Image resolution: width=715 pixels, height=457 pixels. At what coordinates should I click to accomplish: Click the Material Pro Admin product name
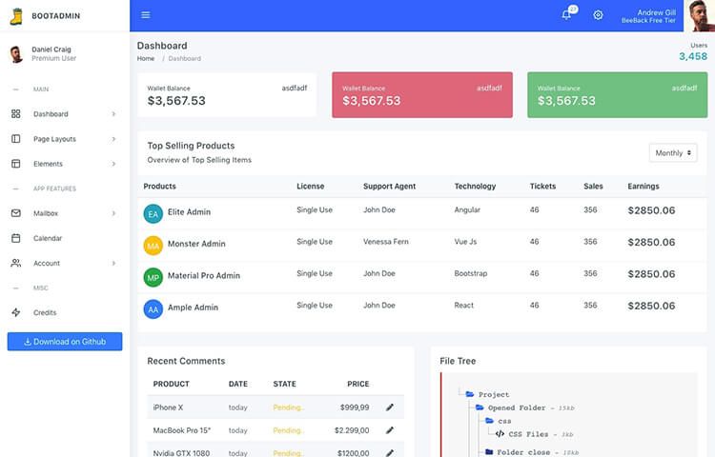(204, 276)
